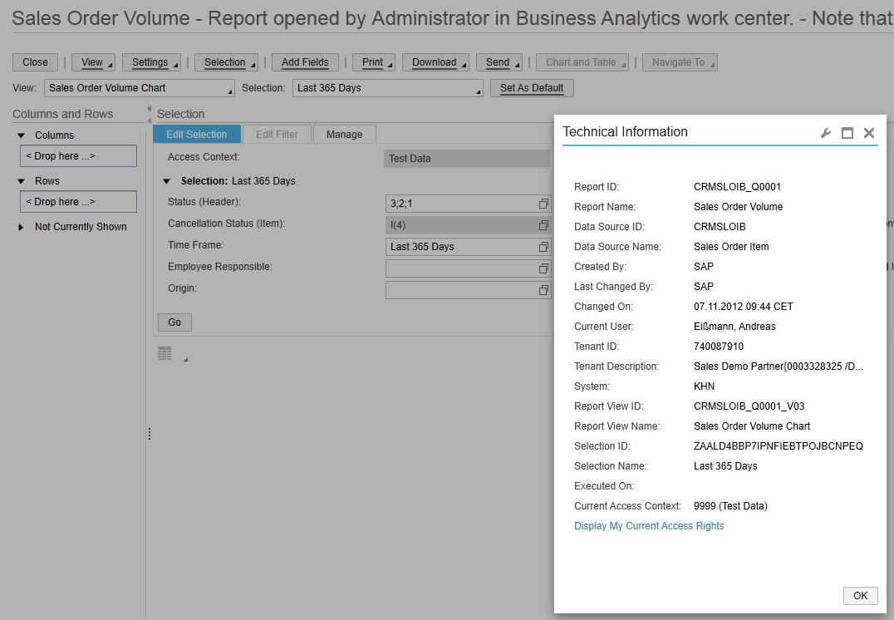
Task: Close the Technical Information dialog with X
Action: pos(868,133)
